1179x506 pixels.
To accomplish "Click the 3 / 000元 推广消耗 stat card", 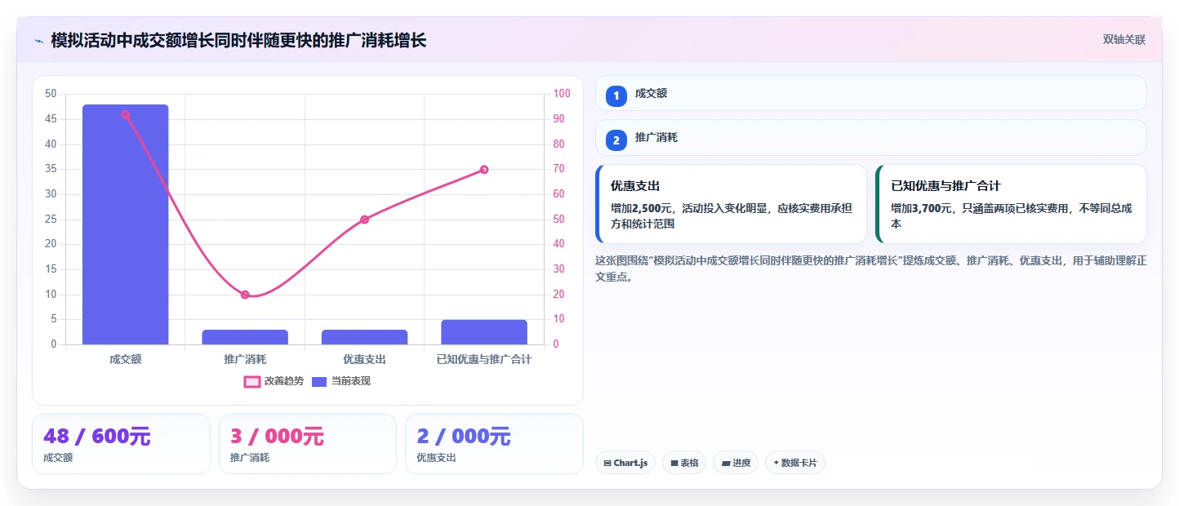I will point(308,444).
